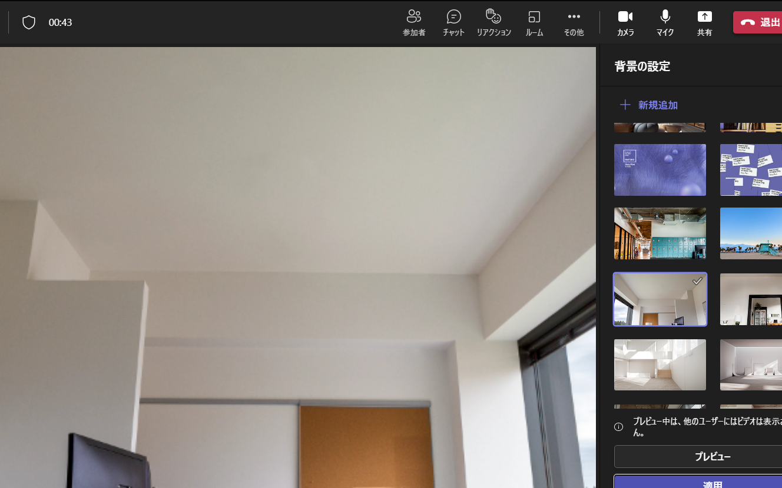782x488 pixels.
Task: Open the 参加者 participants panel
Action: (414, 23)
